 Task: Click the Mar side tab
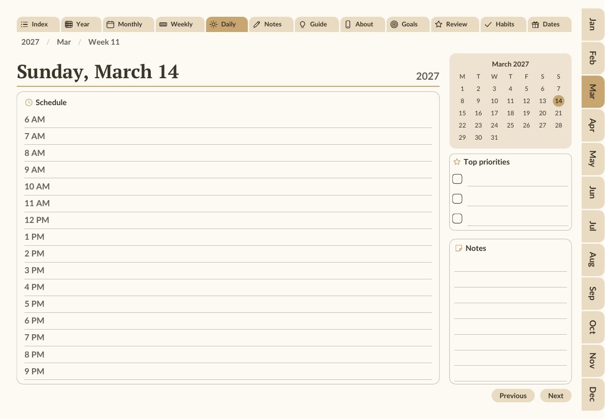[593, 91]
